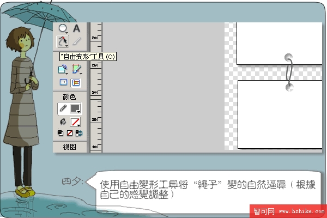This screenshot has width=327, height=218.
Task: Toggle show slices and hotspots
Action: point(76,82)
